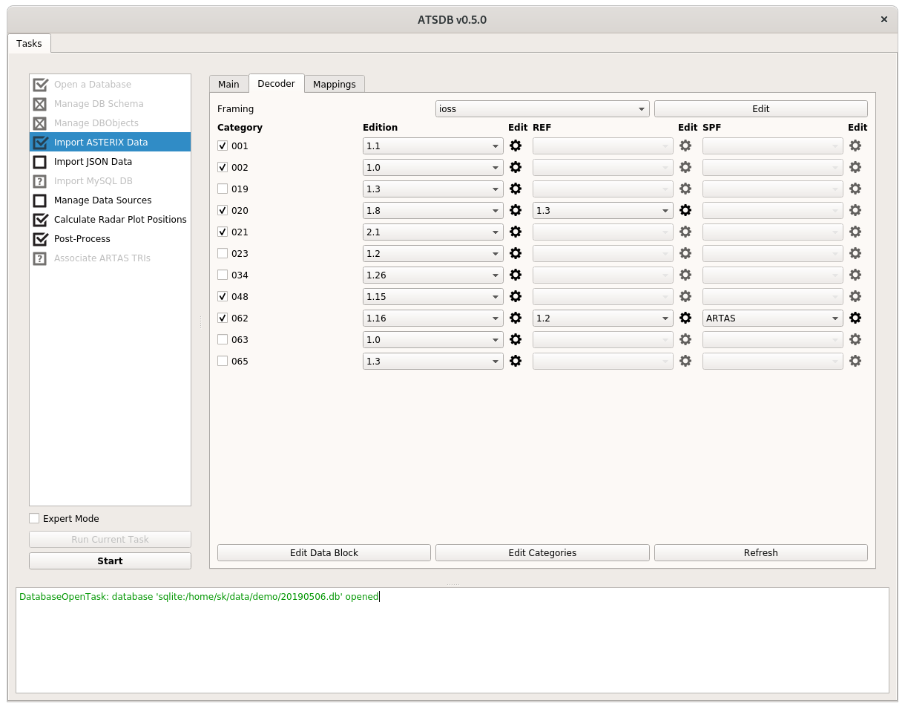Close the ATSDB window
Screen dimensions: 905x709
pyautogui.click(x=883, y=19)
